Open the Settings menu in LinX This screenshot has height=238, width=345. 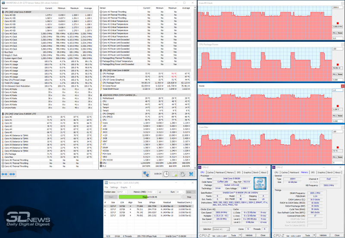(x=115, y=187)
